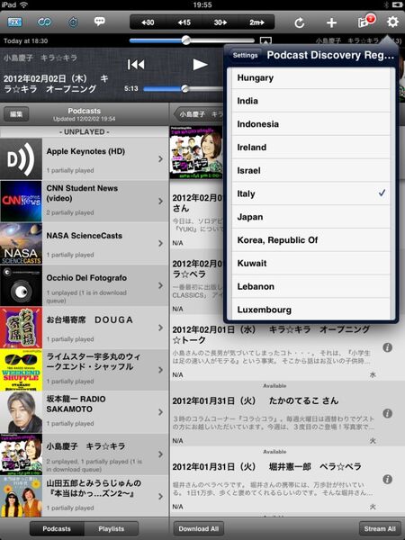Move the playback position slider at 5:13

[184, 89]
